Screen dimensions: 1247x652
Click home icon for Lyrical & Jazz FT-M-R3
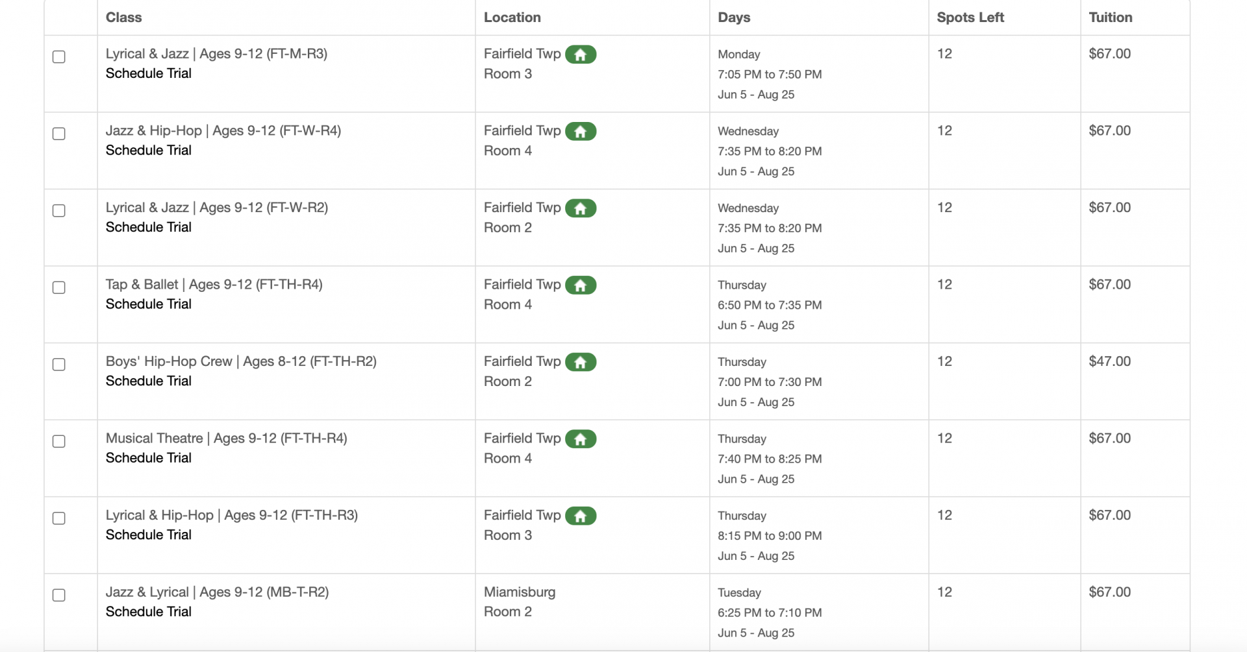click(x=581, y=54)
